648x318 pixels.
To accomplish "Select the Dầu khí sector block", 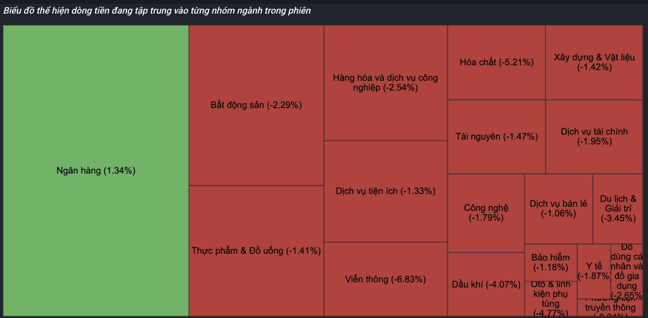I will pyautogui.click(x=486, y=285).
